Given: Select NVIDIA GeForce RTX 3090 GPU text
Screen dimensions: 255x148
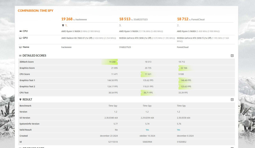Looking at the screenshot, I should pos(135,38).
